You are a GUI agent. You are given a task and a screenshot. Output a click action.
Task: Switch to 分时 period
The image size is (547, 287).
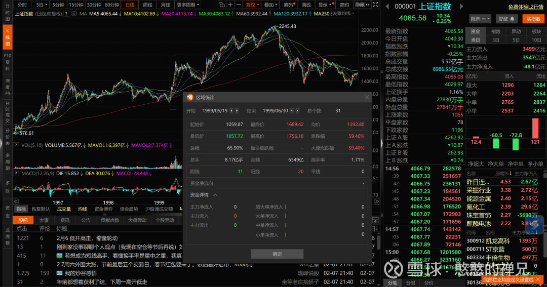click(x=22, y=5)
